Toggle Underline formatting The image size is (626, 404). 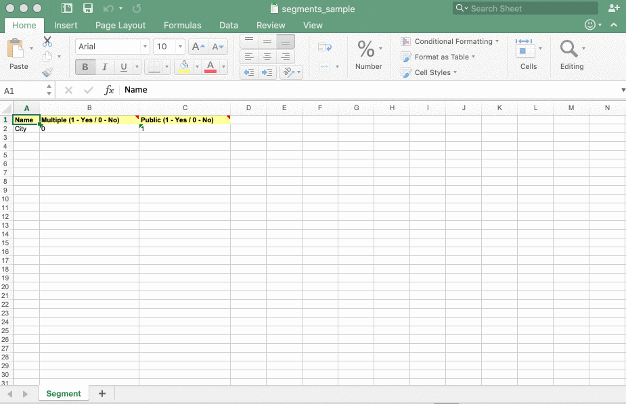(124, 67)
